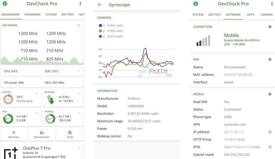Open the Benchmarks tile
The height and width of the screenshot is (159, 275).
click(42, 134)
